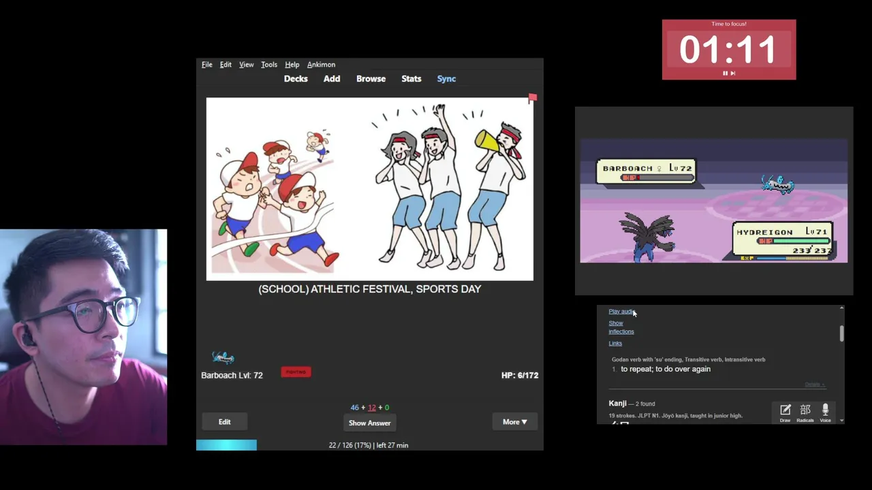Click the Hydreigon Lv71 health box
This screenshot has height=490, width=872.
click(783, 240)
